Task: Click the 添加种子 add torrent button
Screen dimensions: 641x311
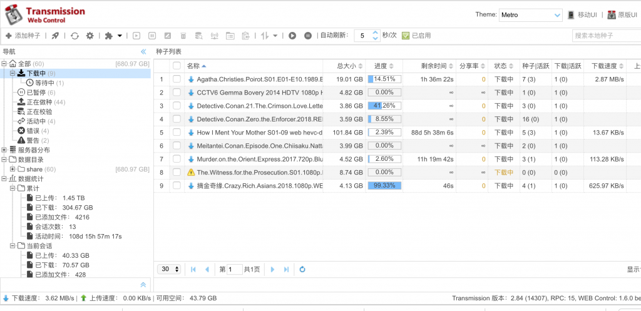Action: [x=23, y=36]
